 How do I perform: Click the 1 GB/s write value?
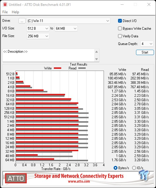point(121,156)
